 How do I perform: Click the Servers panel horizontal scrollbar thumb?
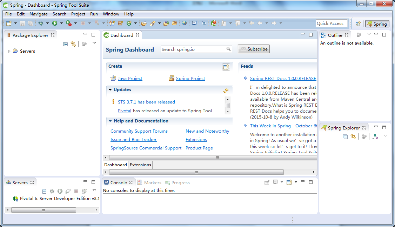click(43, 210)
